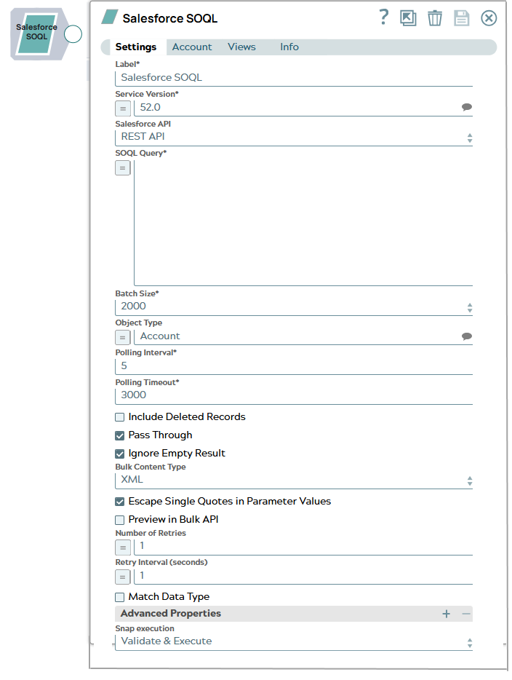Toggle expression button for Service Version
This screenshot has height=680, width=512.
click(x=123, y=108)
